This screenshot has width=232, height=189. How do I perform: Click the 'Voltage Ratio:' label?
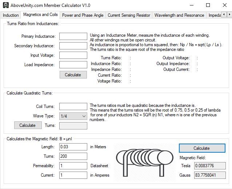coord(109,81)
